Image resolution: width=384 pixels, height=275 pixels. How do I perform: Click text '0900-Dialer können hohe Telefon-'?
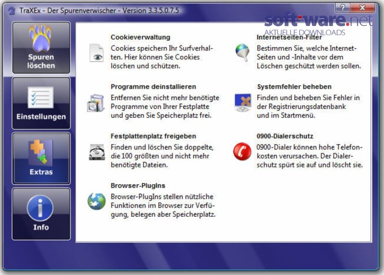(309, 147)
